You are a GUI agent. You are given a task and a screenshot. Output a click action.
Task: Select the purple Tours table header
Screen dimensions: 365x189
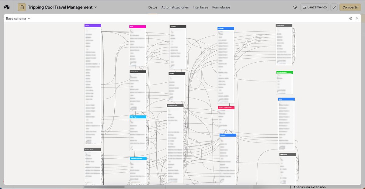93,26
